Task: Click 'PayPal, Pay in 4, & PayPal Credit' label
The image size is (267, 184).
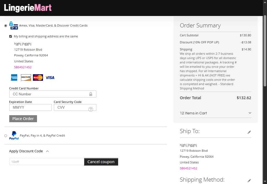Action: pos(42,135)
